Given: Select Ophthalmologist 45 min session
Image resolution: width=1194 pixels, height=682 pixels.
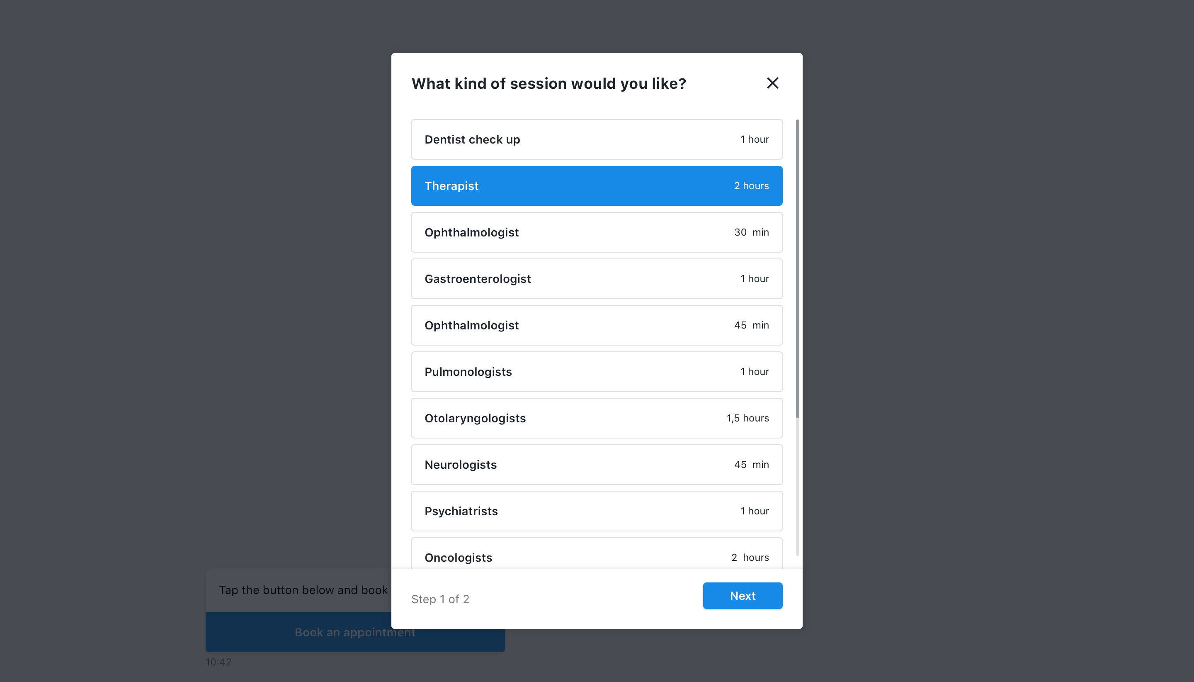Looking at the screenshot, I should pos(597,325).
